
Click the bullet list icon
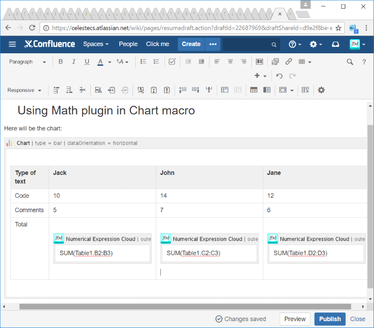pyautogui.click(x=143, y=62)
